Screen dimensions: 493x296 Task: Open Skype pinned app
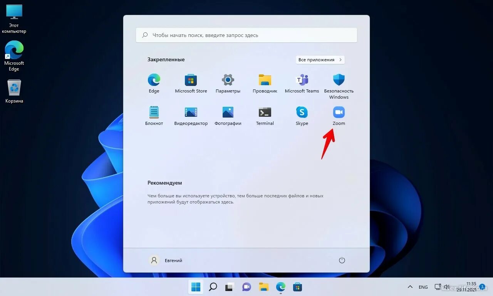(x=302, y=116)
